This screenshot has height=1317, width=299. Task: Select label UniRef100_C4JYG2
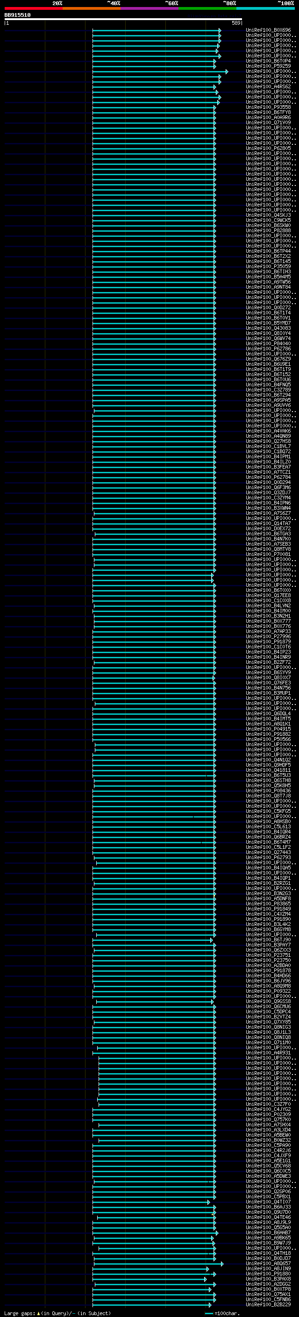click(x=268, y=1109)
